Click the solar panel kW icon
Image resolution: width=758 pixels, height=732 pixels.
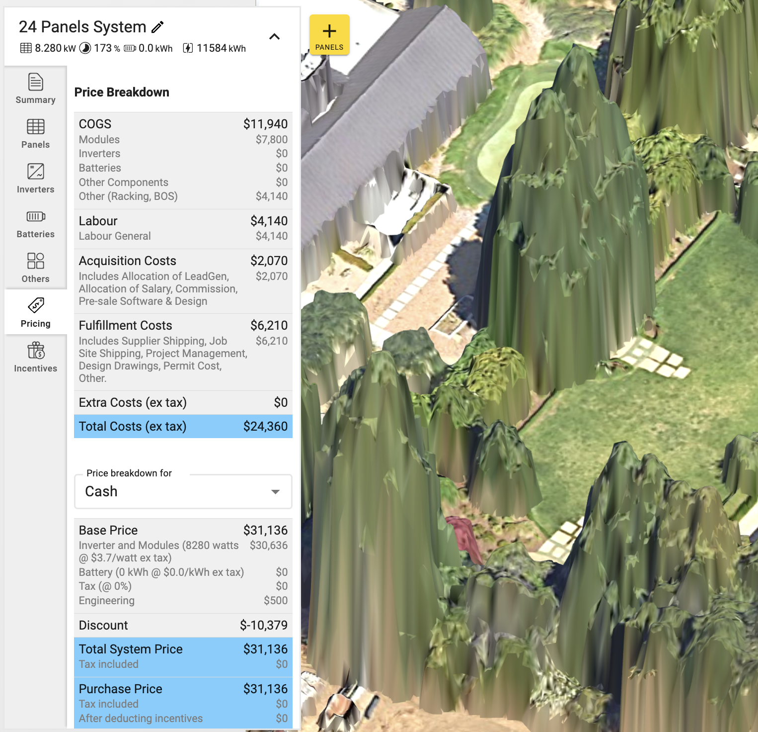click(26, 48)
